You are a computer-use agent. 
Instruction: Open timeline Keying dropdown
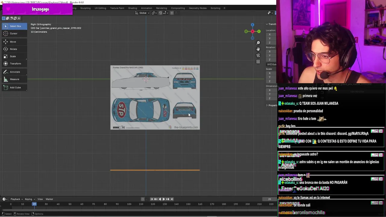click(30, 199)
